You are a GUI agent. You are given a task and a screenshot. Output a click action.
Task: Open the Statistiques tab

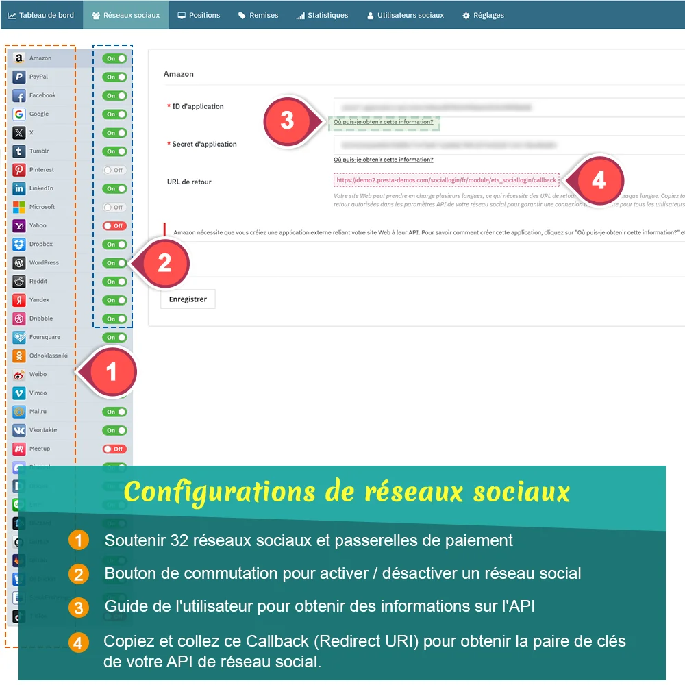[x=323, y=15]
